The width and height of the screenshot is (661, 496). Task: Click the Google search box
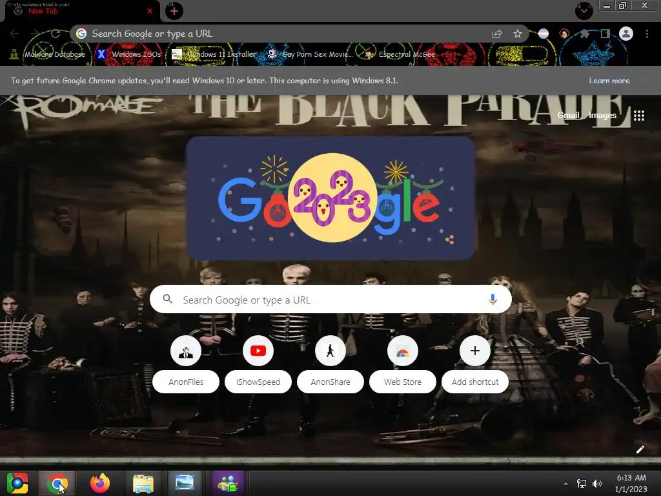coord(330,300)
